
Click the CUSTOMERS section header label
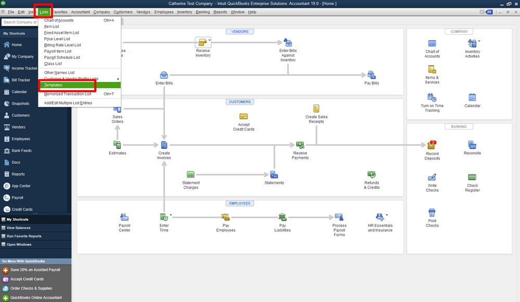(240, 102)
